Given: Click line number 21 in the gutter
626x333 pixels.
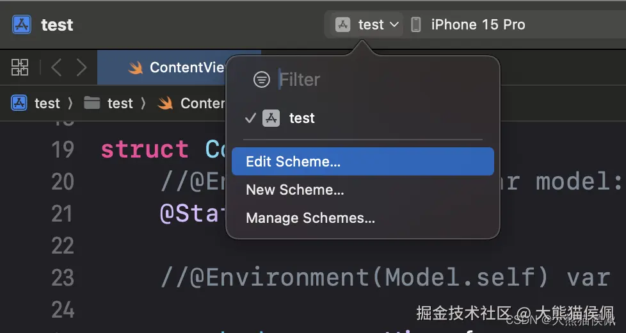Looking at the screenshot, I should [x=63, y=214].
